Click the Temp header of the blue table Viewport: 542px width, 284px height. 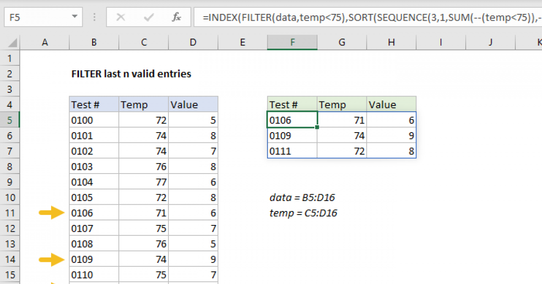pyautogui.click(x=143, y=104)
